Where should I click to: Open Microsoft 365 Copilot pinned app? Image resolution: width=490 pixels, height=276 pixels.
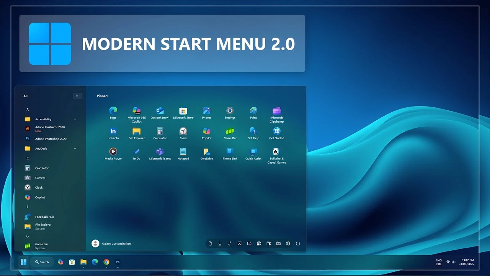pos(137,115)
